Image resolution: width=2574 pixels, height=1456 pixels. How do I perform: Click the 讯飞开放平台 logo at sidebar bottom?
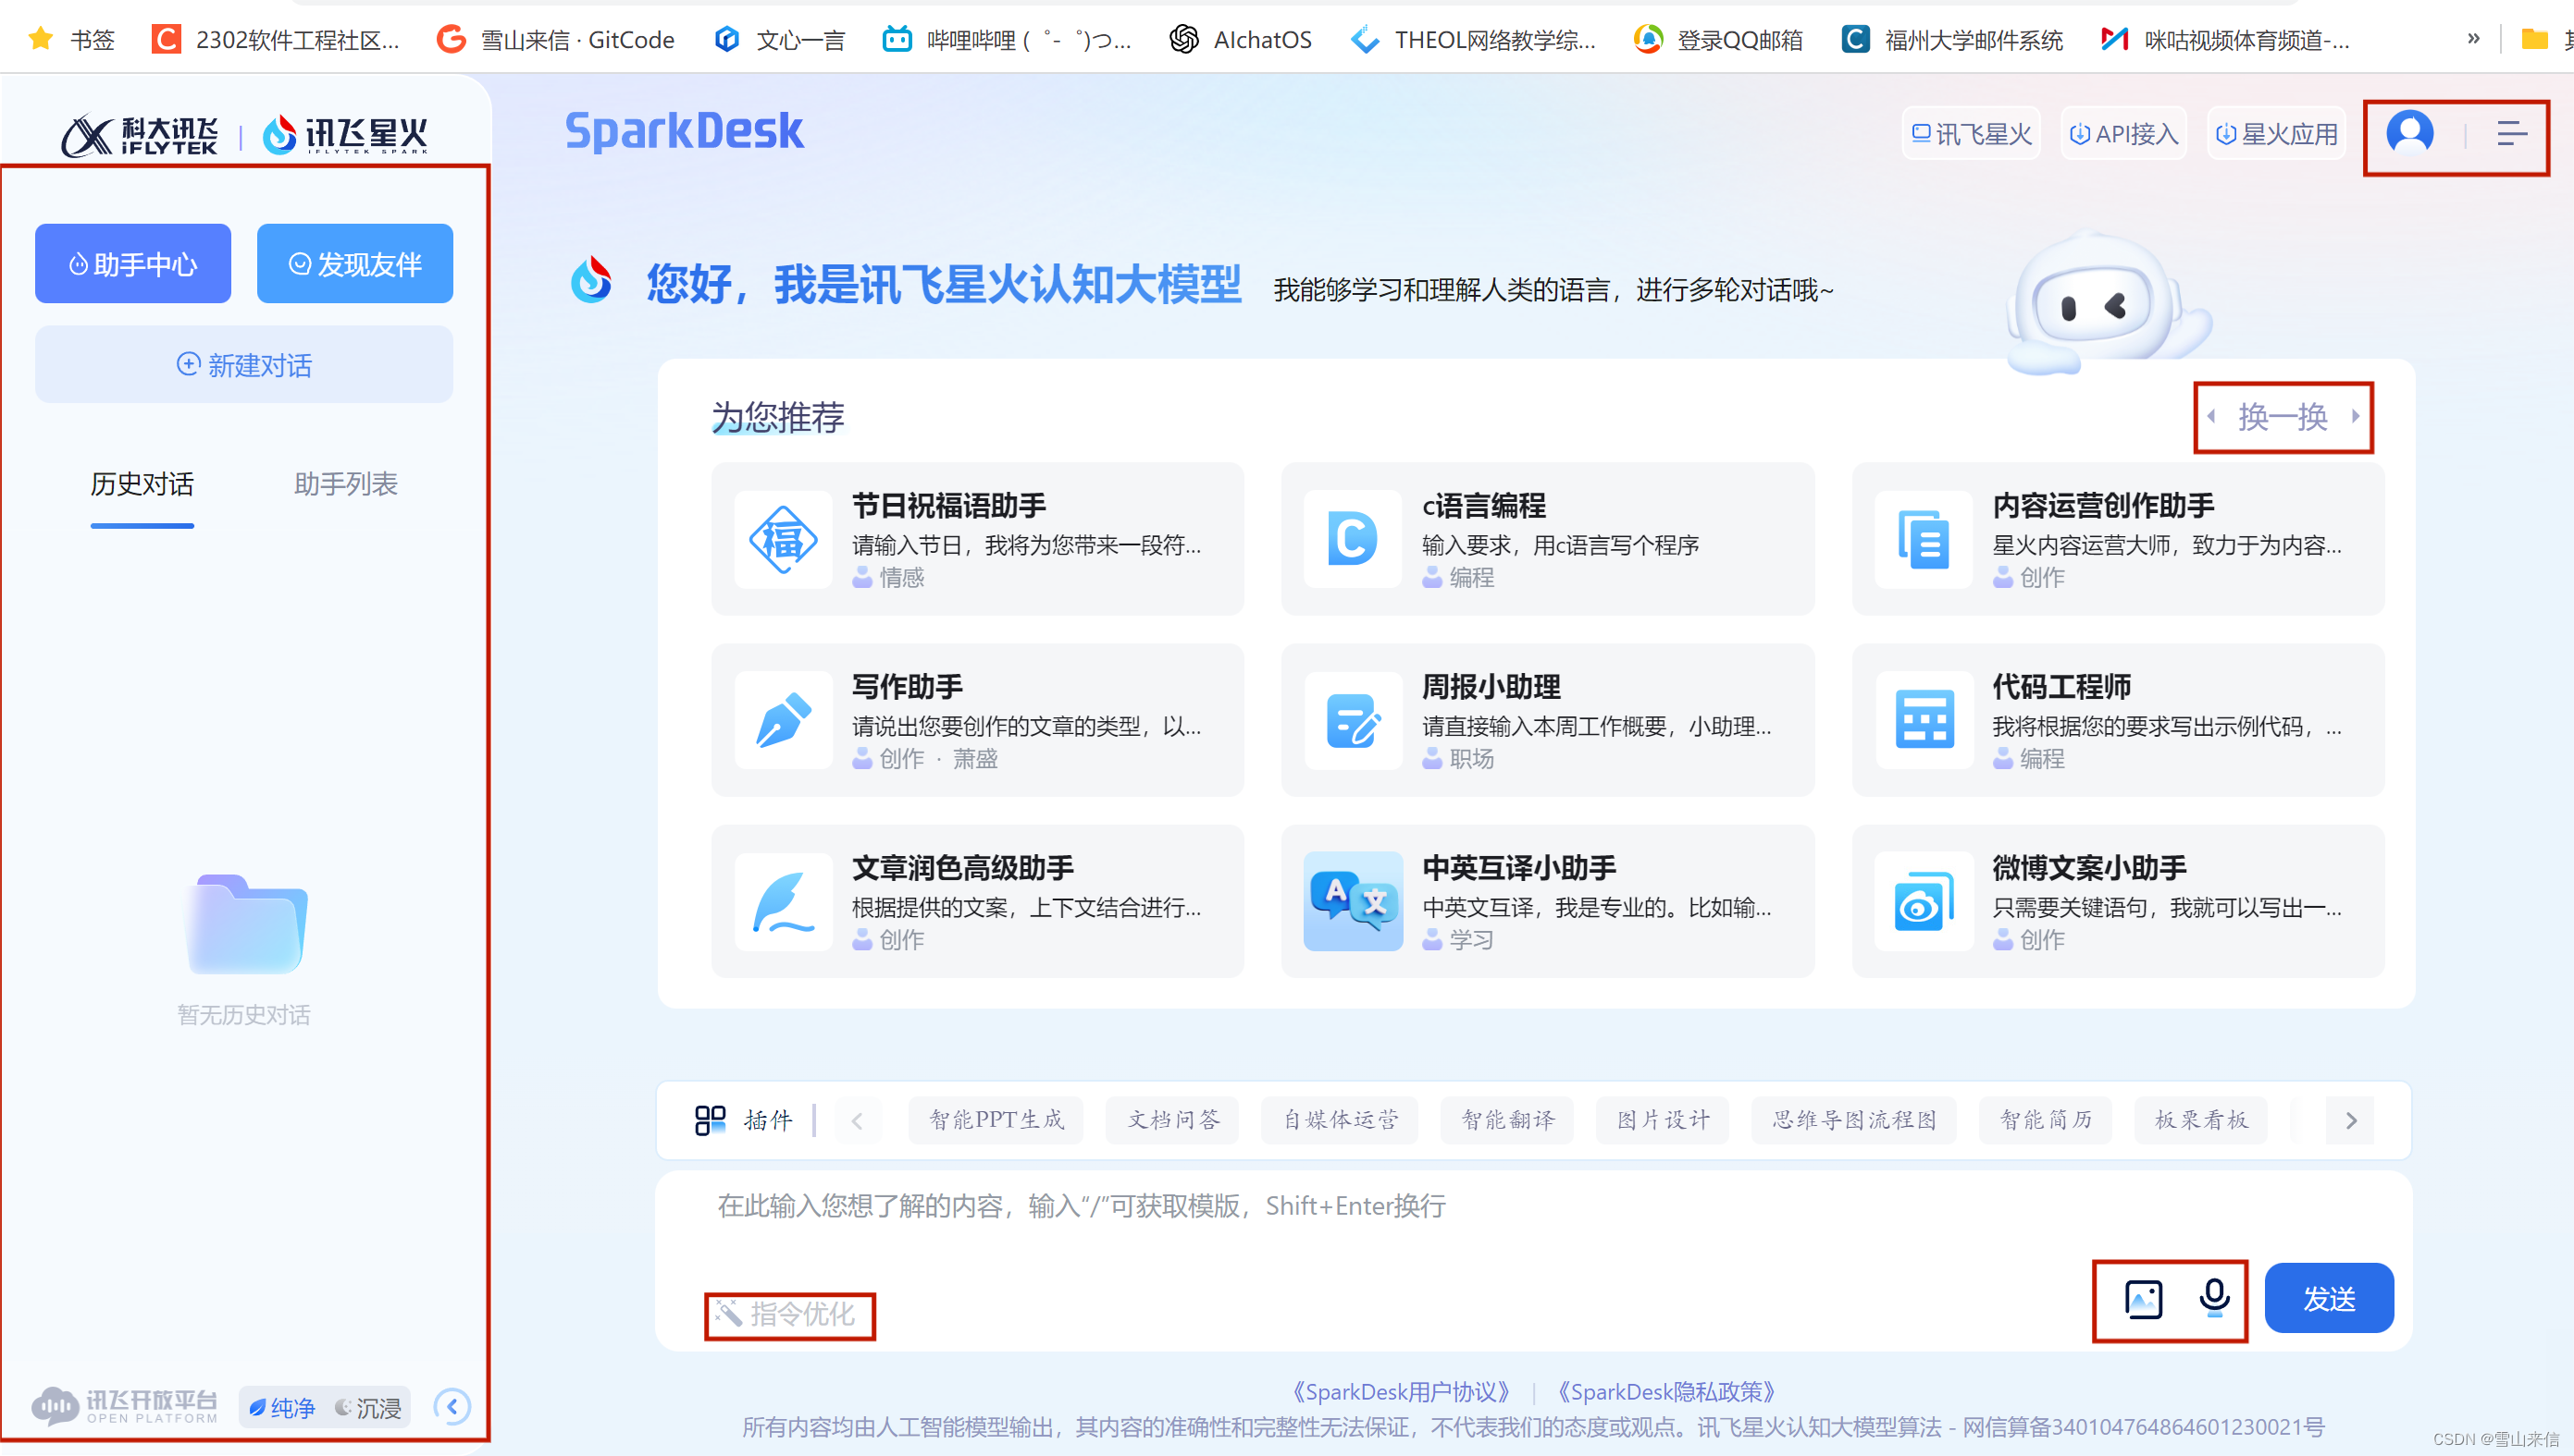(125, 1406)
